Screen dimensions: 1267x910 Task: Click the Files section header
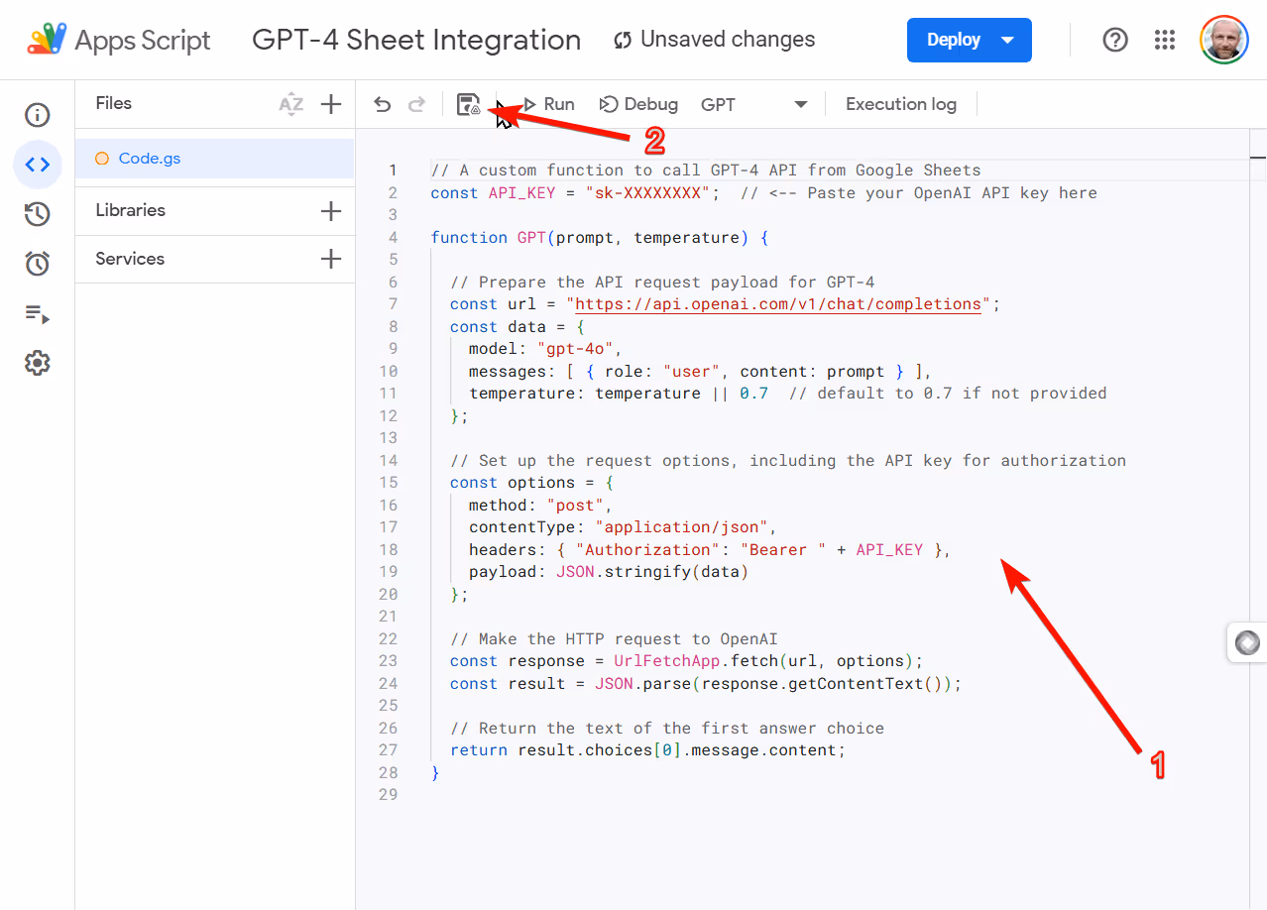(113, 103)
